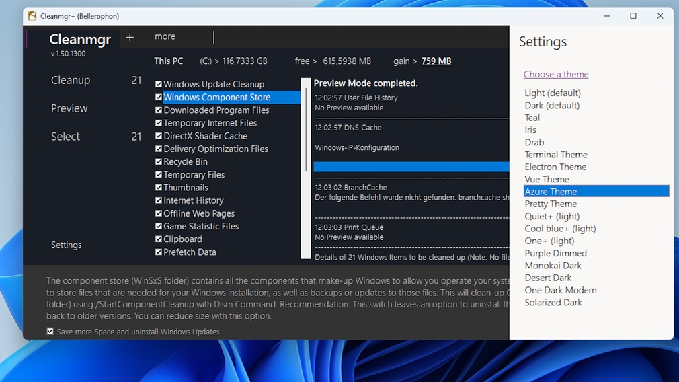Close the Cleanmgr+ window
Viewport: 679px width, 382px height.
[660, 16]
